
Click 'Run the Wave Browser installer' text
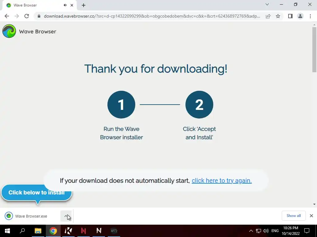pyautogui.click(x=121, y=133)
